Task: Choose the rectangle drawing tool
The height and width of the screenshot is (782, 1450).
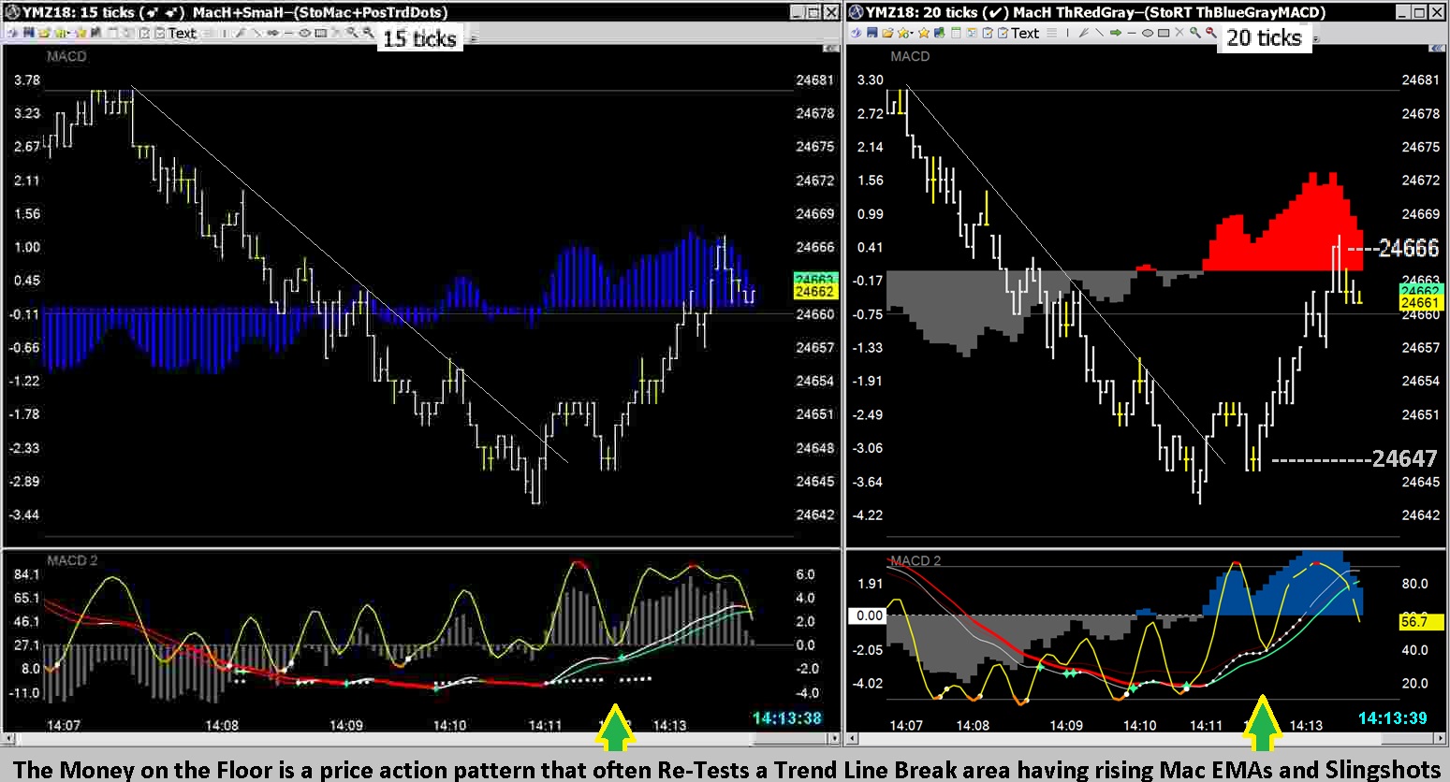Action: click(x=1164, y=36)
